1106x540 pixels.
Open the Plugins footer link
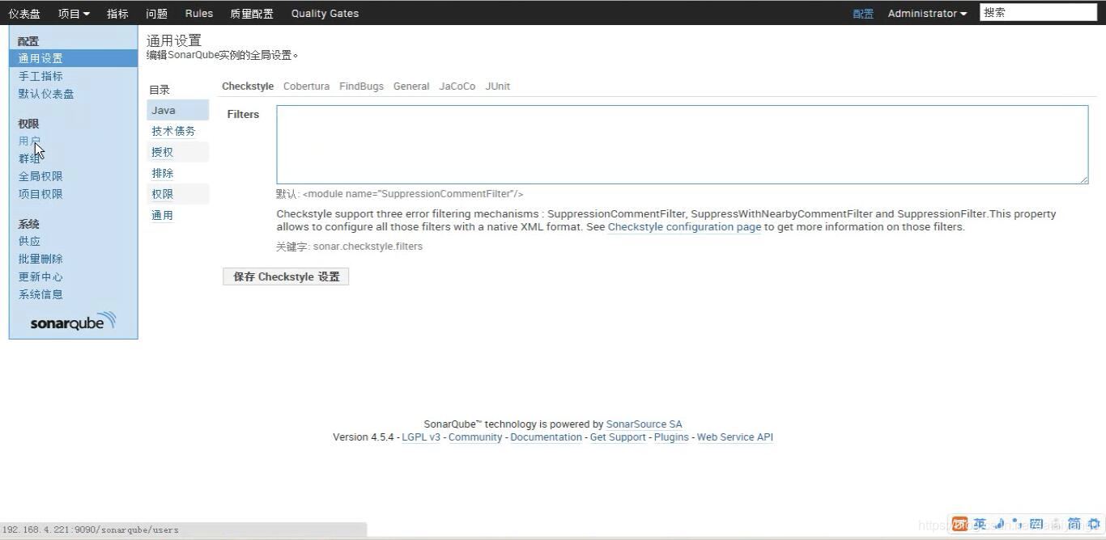[671, 437]
